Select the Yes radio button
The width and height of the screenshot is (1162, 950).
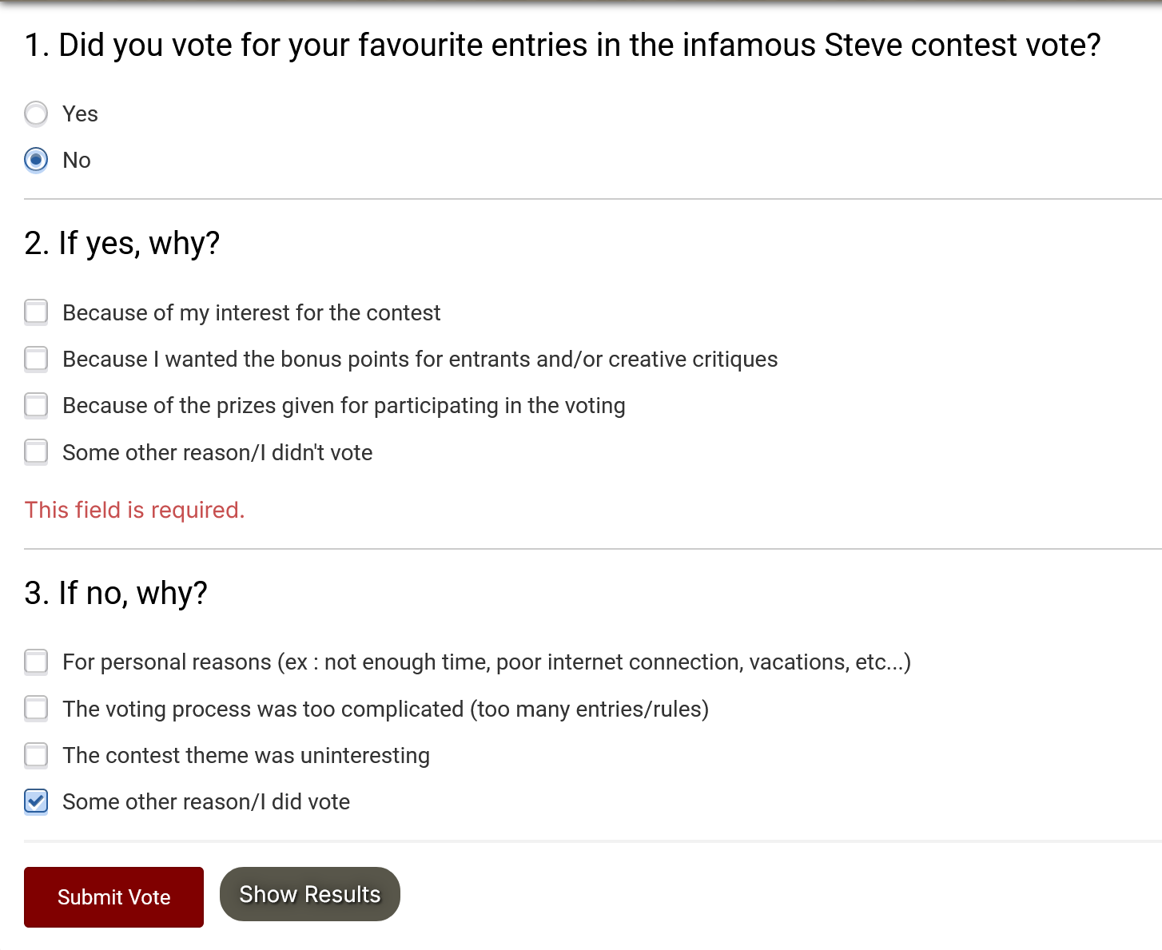tap(36, 114)
